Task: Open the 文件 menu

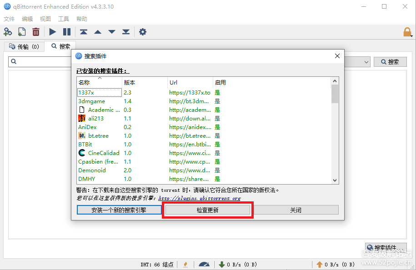Action: 9,19
